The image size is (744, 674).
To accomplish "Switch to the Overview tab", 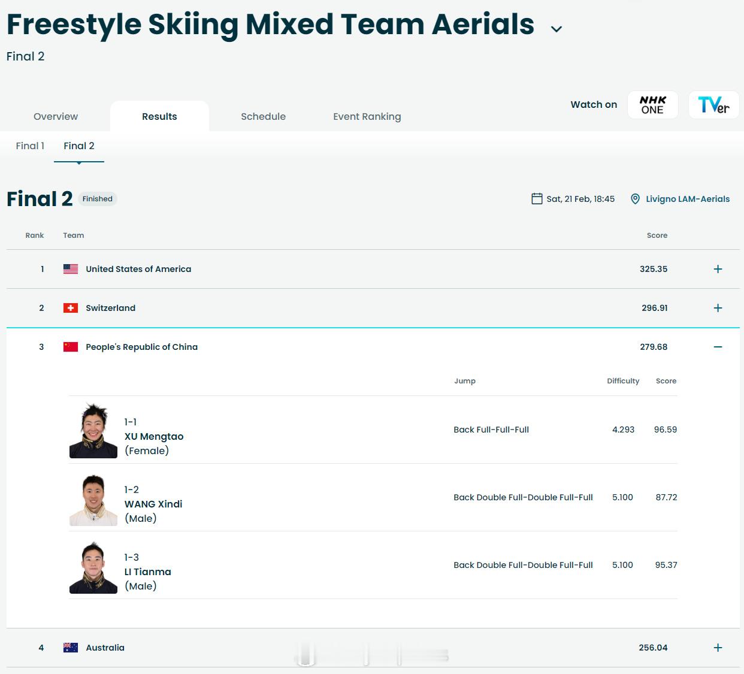I will tap(56, 116).
